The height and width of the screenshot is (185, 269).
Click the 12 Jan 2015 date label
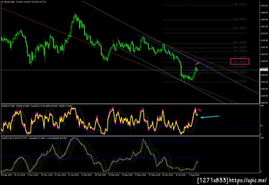[74, 175]
